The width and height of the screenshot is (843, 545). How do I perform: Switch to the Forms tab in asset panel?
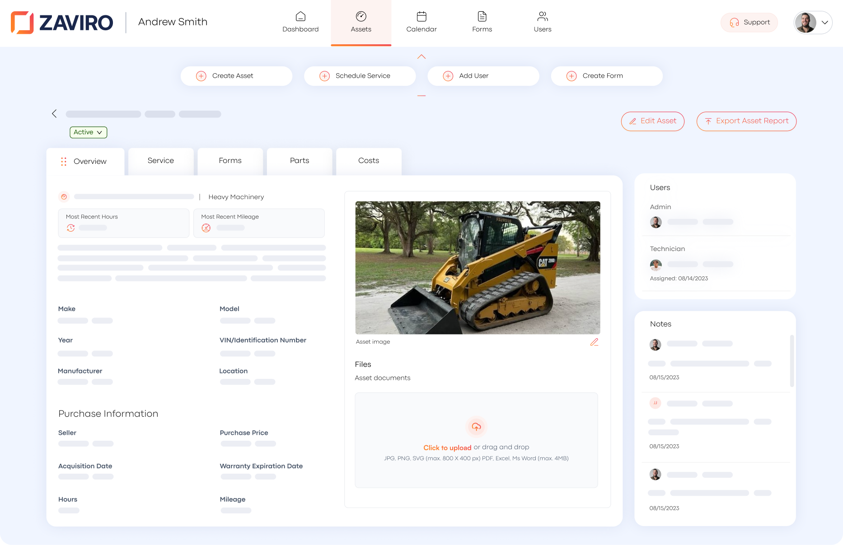[x=230, y=161]
